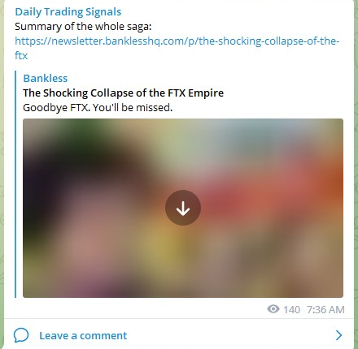Click the 'Goodbye FTX. You'll be missed.' description
Image resolution: width=358 pixels, height=349 pixels.
98,108
